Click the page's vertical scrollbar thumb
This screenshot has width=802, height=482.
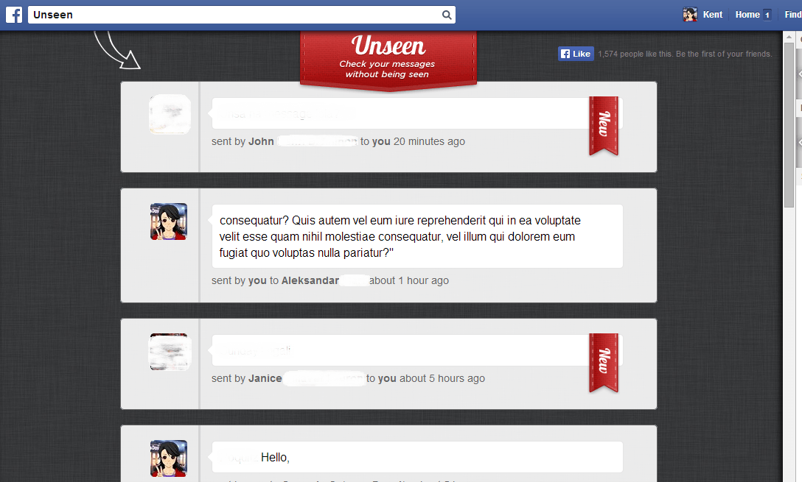point(789,125)
